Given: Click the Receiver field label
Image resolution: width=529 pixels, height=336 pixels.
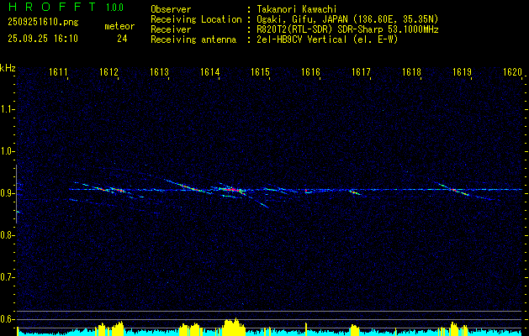Looking at the screenshot, I should coord(171,29).
